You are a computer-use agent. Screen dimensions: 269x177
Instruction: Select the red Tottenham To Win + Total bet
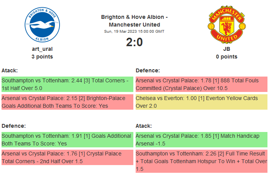click(x=201, y=161)
